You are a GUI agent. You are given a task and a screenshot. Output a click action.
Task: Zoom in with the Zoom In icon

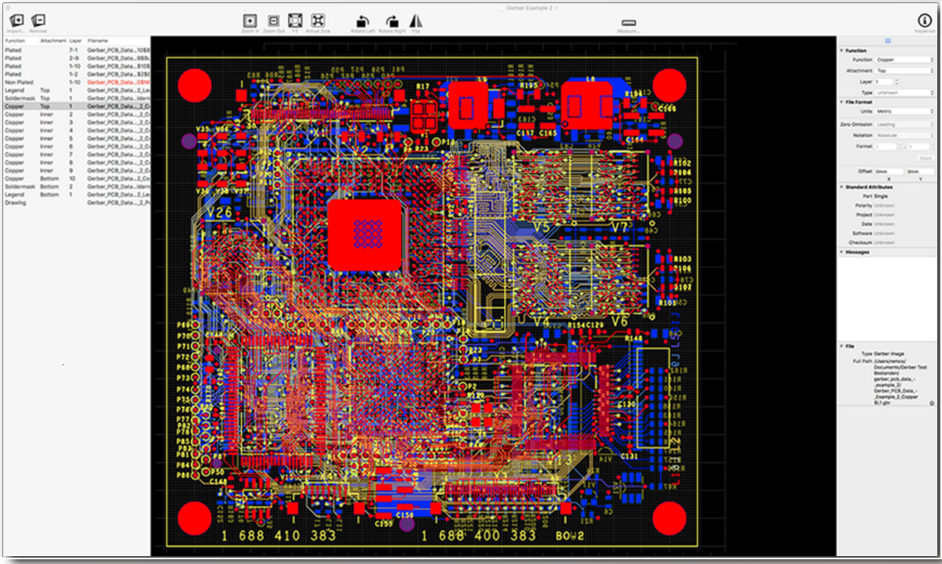(250, 21)
